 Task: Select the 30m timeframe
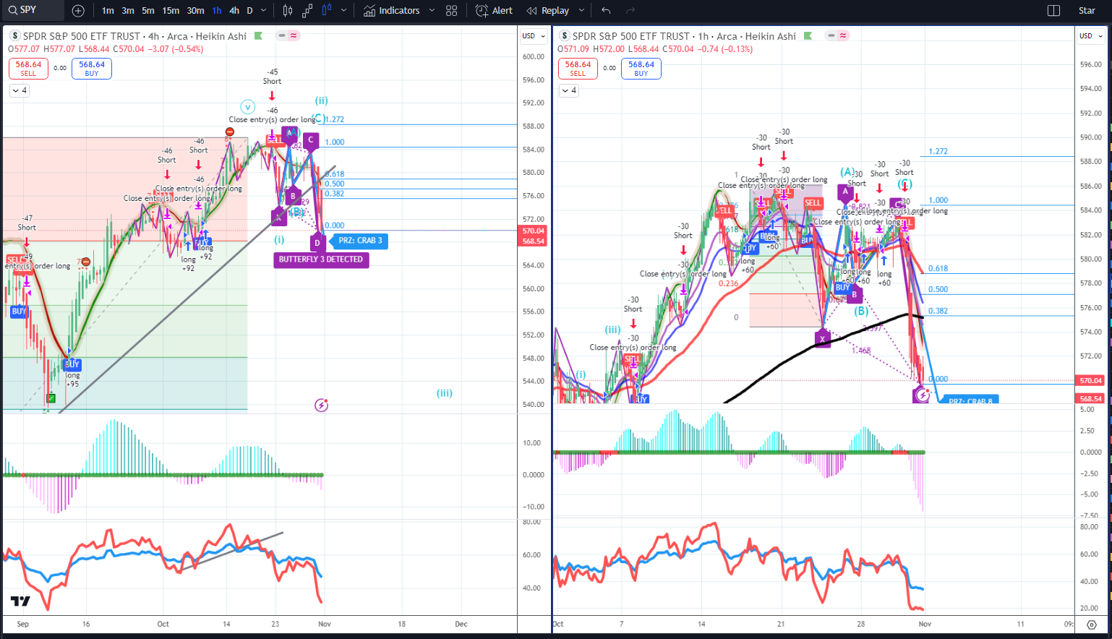(195, 11)
